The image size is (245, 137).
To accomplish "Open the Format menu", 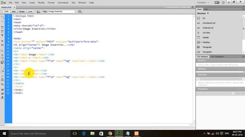I will pos(51,3).
